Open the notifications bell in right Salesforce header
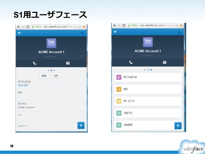Image resolution: width=205 pixels, height=154 pixels. click(179, 32)
